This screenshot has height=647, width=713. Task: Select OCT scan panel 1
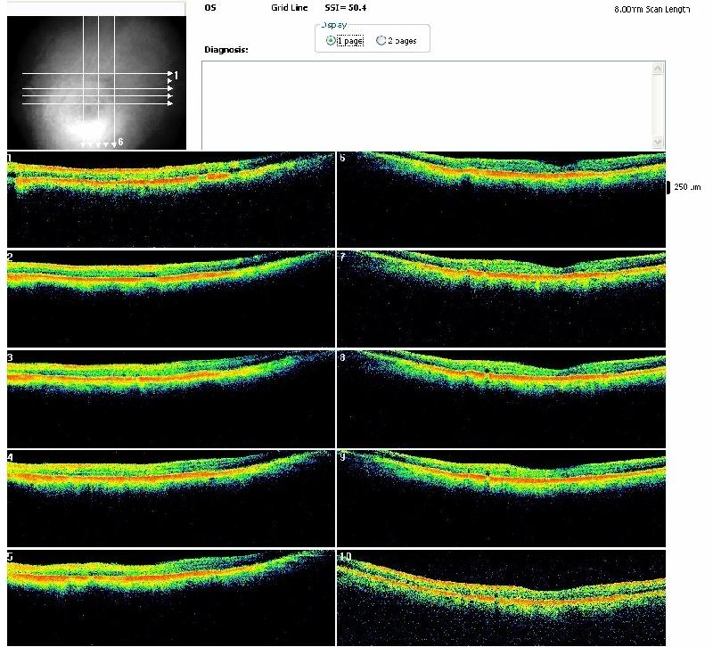pos(171,200)
